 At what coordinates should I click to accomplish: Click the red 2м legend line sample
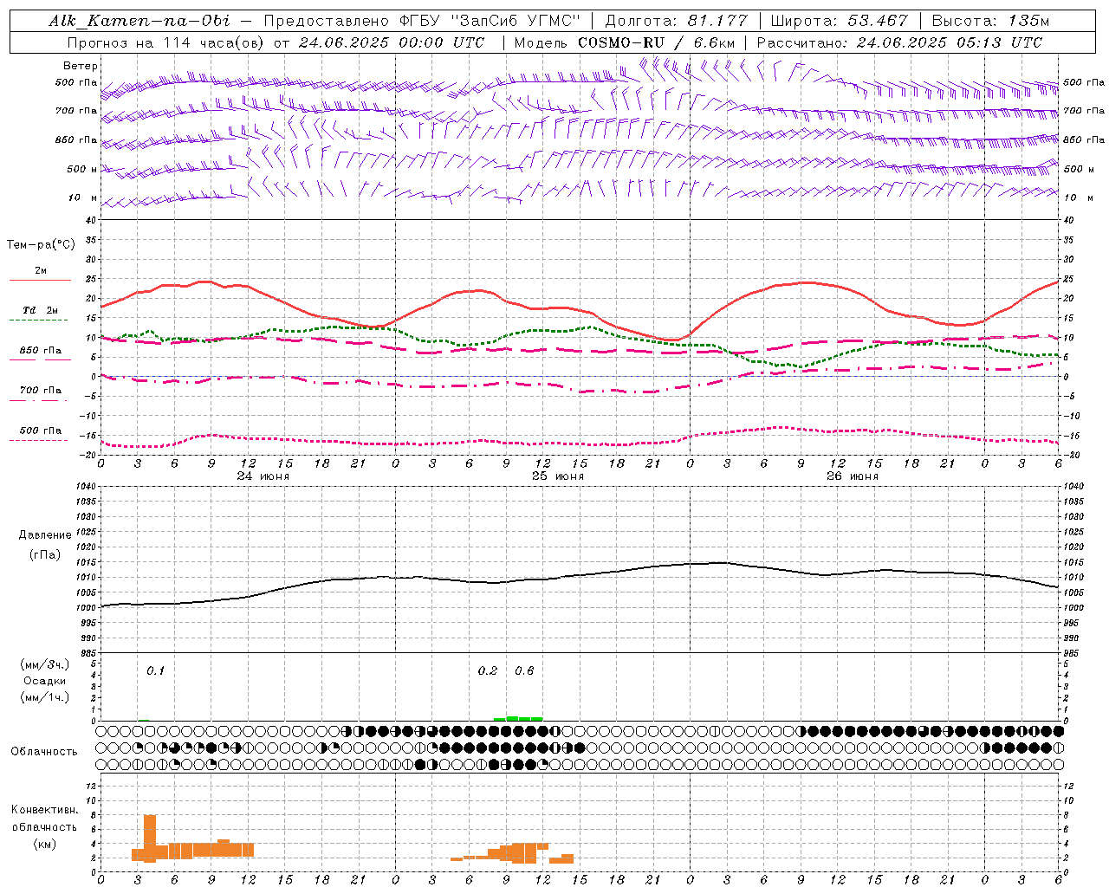point(40,280)
